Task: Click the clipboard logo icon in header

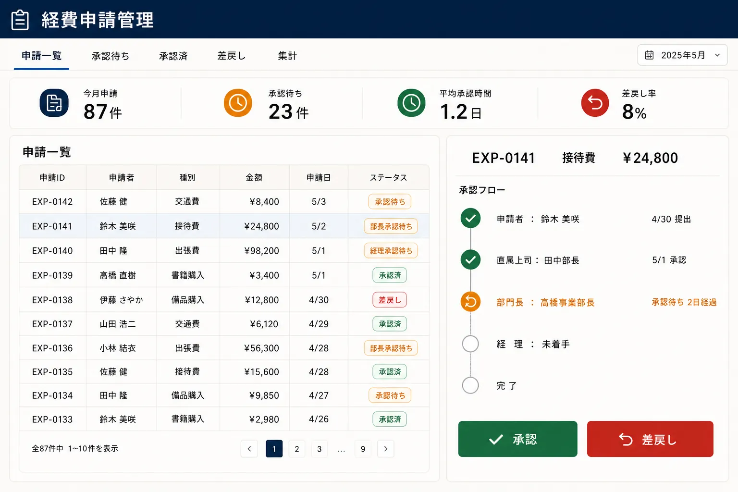Action: [x=20, y=20]
